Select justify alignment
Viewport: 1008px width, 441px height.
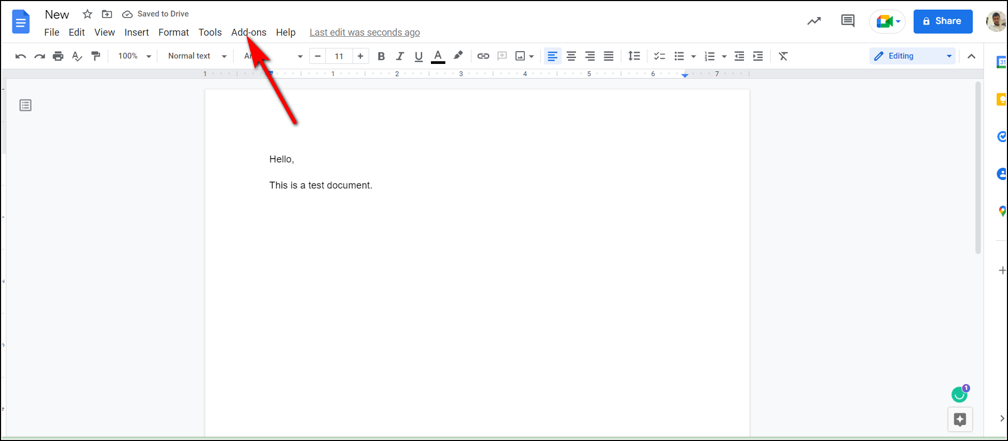pos(609,56)
